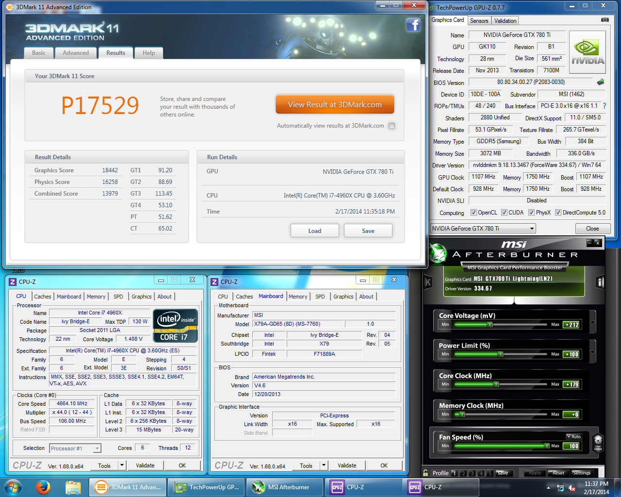This screenshot has width=621, height=497.
Task: Open the Windows Start button
Action: click(13, 487)
